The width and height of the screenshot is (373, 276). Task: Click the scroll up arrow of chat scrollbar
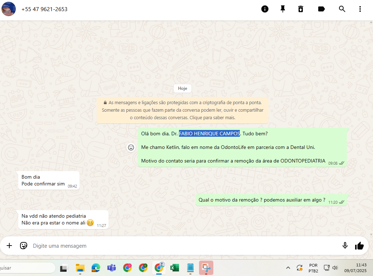[x=371, y=22]
